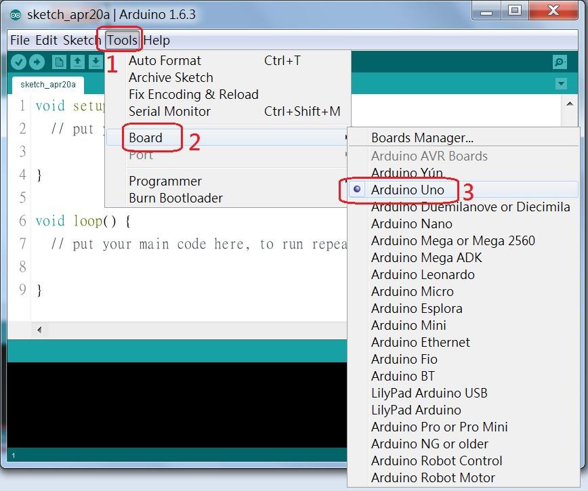The image size is (588, 491).
Task: Click the Upload arrow toolbar icon
Action: click(x=37, y=62)
